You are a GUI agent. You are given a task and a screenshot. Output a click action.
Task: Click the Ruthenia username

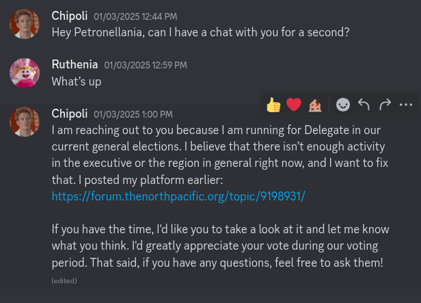(x=74, y=64)
